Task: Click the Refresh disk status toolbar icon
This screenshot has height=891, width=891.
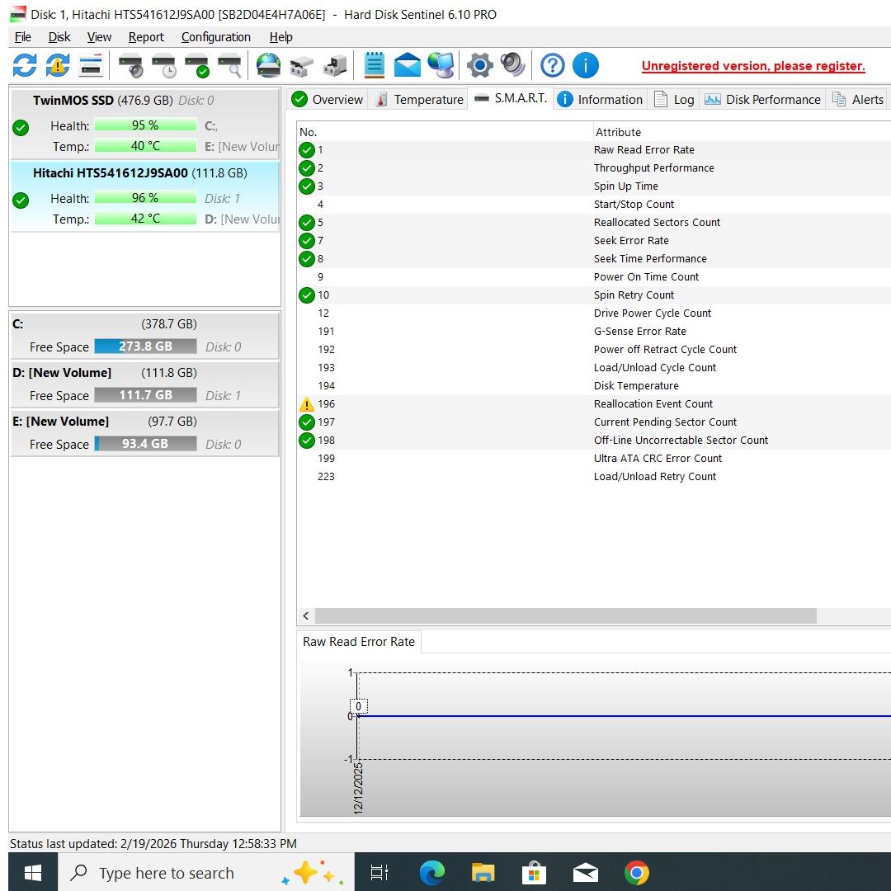Action: tap(25, 65)
